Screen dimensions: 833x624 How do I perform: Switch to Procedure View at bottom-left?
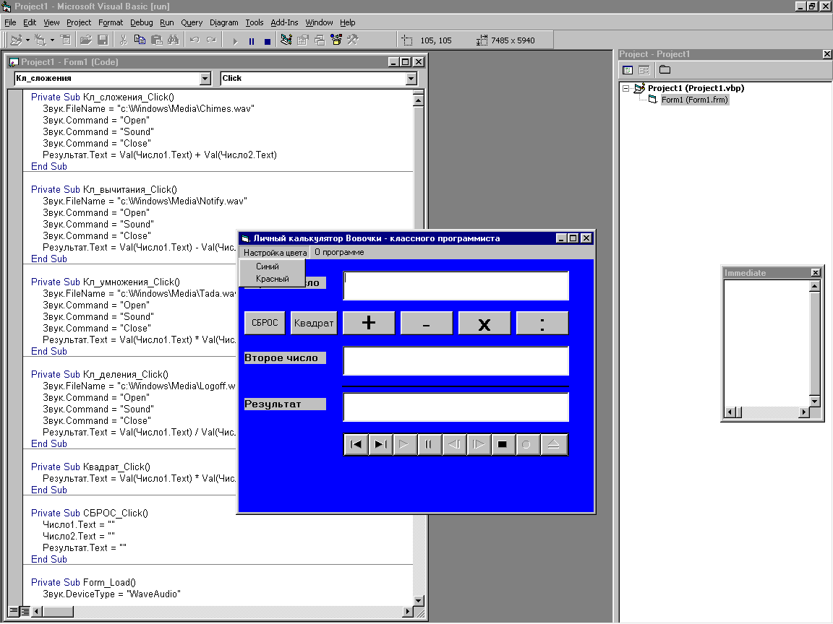coord(13,612)
